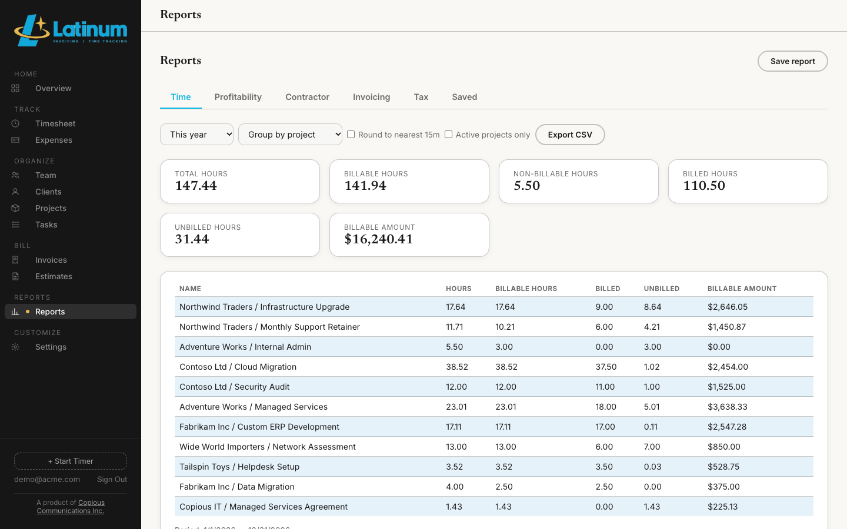
Task: Check Active projects only
Action: tap(448, 135)
